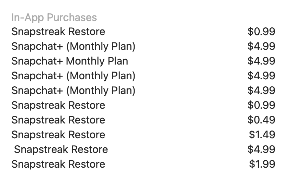Click the $0.99 price just above $0.49
291x174 pixels.
[261, 105]
